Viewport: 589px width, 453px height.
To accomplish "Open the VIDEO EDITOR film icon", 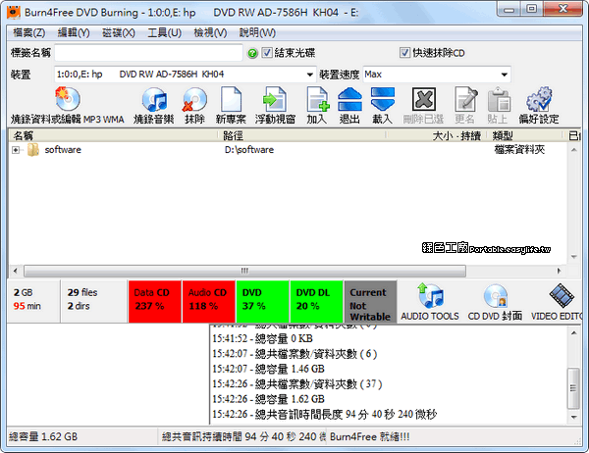I will click(x=562, y=296).
